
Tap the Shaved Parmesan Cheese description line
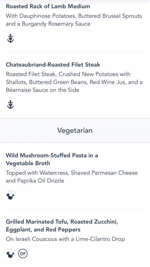tap(72, 173)
